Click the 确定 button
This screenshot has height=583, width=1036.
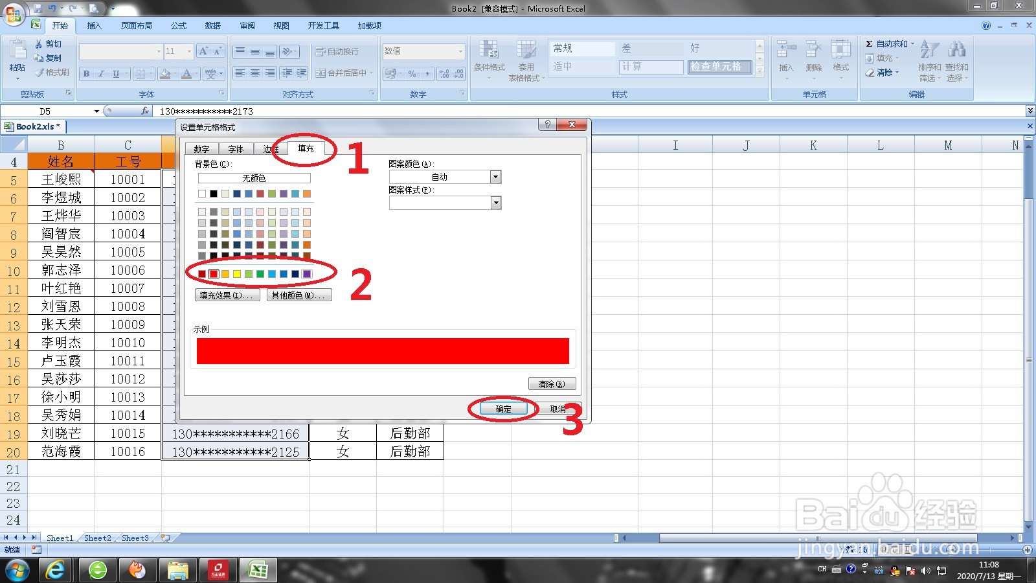[x=503, y=409]
